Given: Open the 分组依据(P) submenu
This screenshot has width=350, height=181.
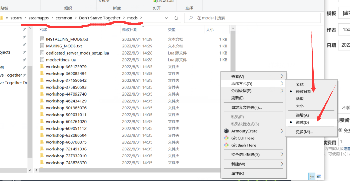Looking at the screenshot, I should pyautogui.click(x=254, y=91).
